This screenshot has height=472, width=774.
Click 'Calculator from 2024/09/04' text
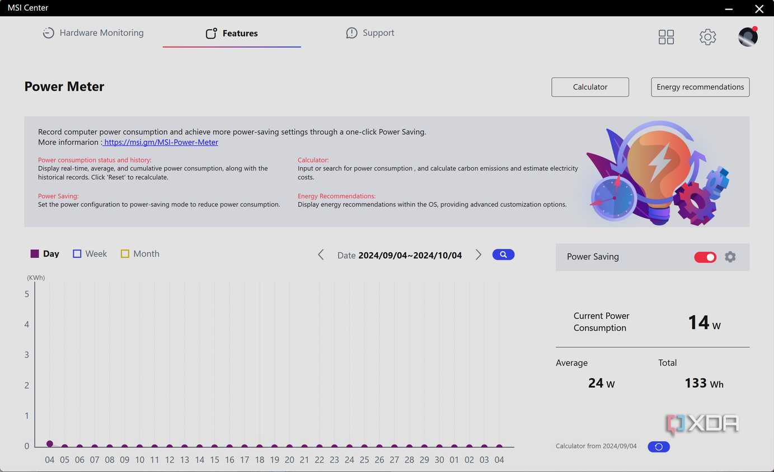point(596,446)
